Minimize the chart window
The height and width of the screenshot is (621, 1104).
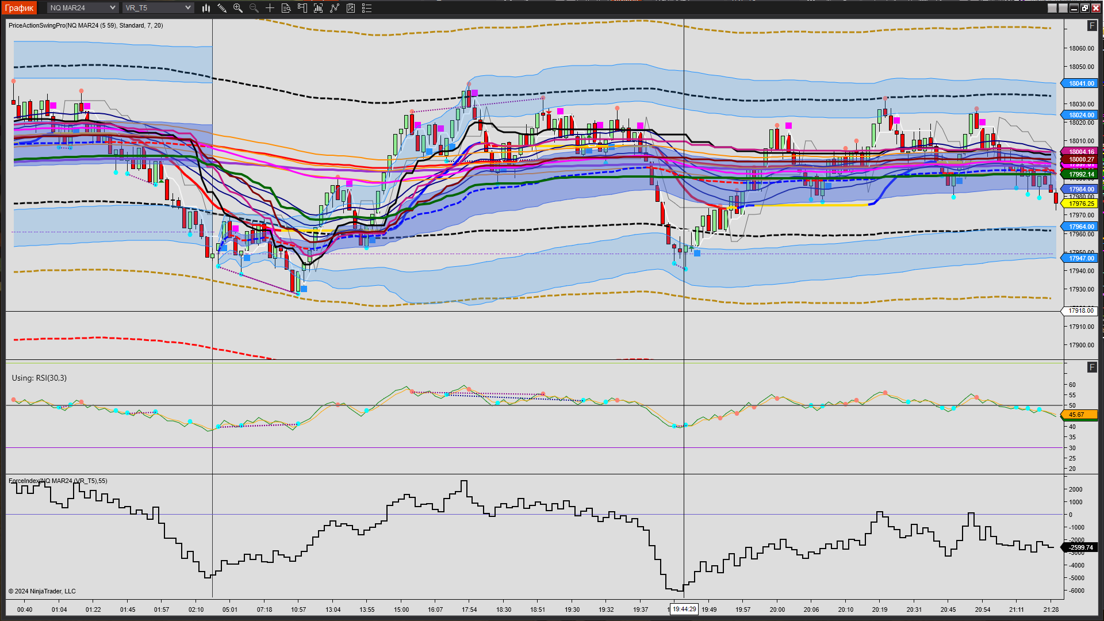(1074, 8)
